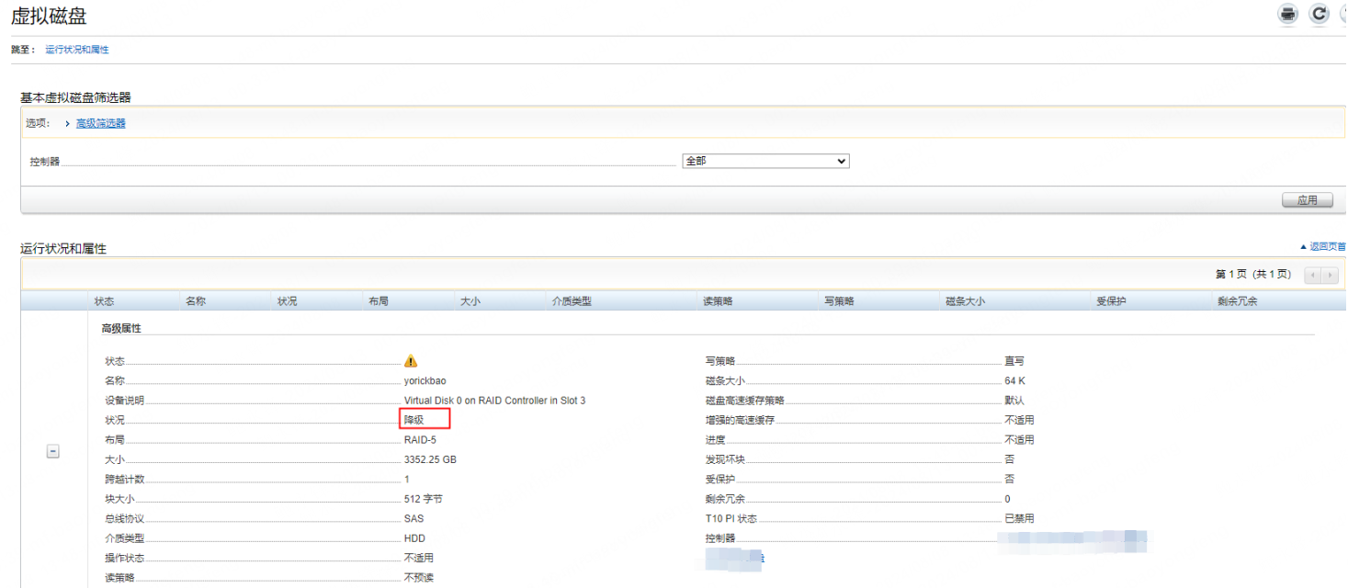The height and width of the screenshot is (588, 1348).
Task: Select the name value yorickbao
Action: pos(425,380)
